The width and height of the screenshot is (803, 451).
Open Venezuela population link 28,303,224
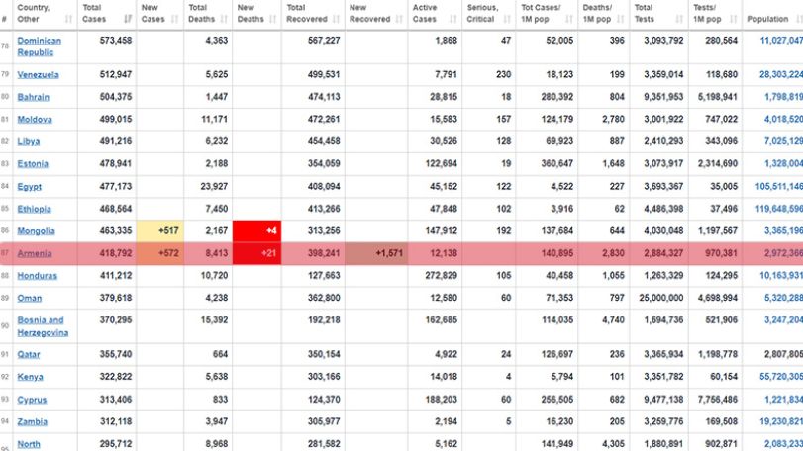(x=781, y=74)
